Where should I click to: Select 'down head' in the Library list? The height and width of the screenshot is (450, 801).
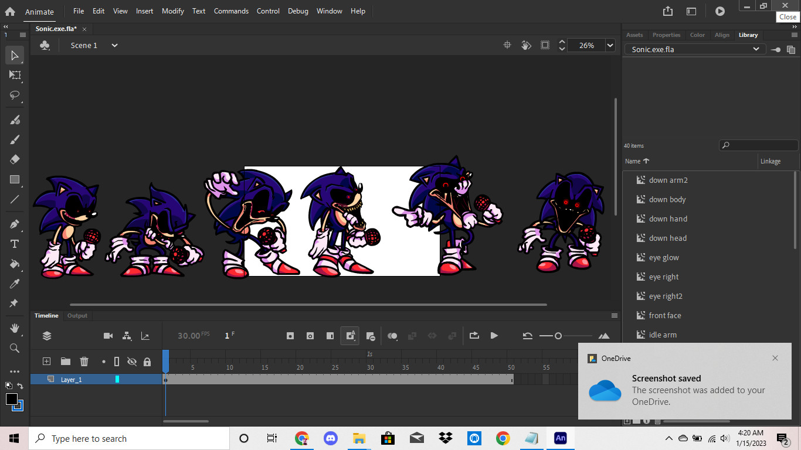pos(667,238)
